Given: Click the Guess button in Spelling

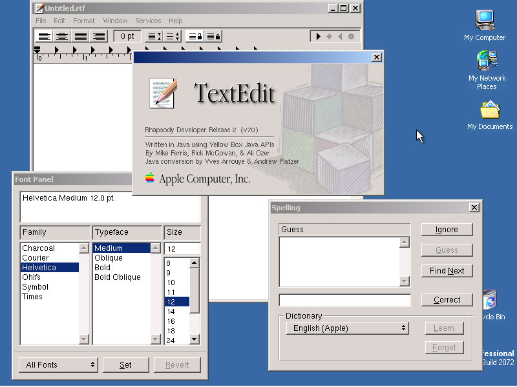Looking at the screenshot, I should (x=447, y=250).
